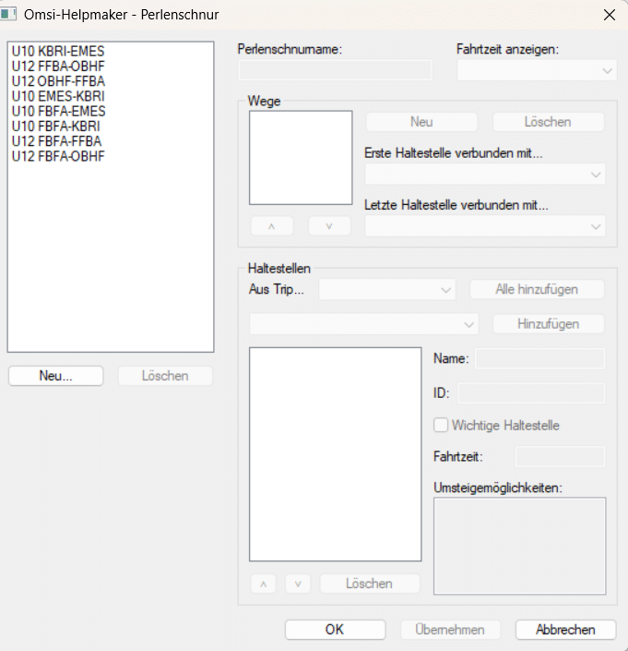Expand the Letzte Haltestelle verbunden mit dropdown
This screenshot has height=651, width=628.
tap(485, 226)
